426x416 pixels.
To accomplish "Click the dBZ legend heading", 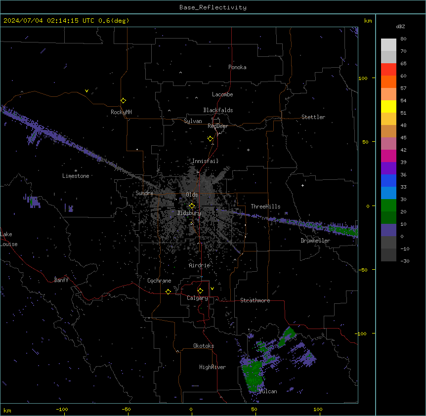I will tap(400, 27).
